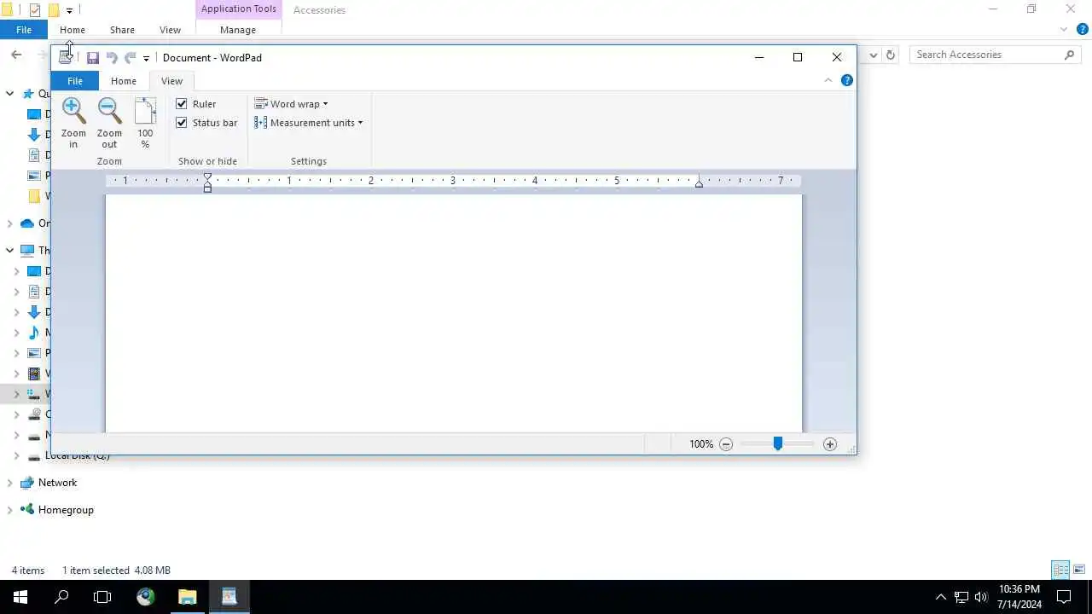The image size is (1092, 614).
Task: Select Homegroup in the navigation pane
Action: (66, 510)
